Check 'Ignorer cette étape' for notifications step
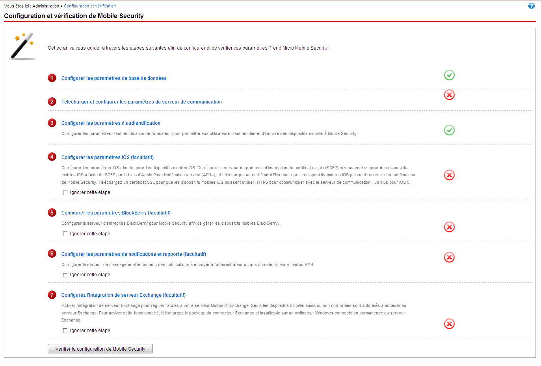This screenshot has height=366, width=541. pyautogui.click(x=65, y=275)
